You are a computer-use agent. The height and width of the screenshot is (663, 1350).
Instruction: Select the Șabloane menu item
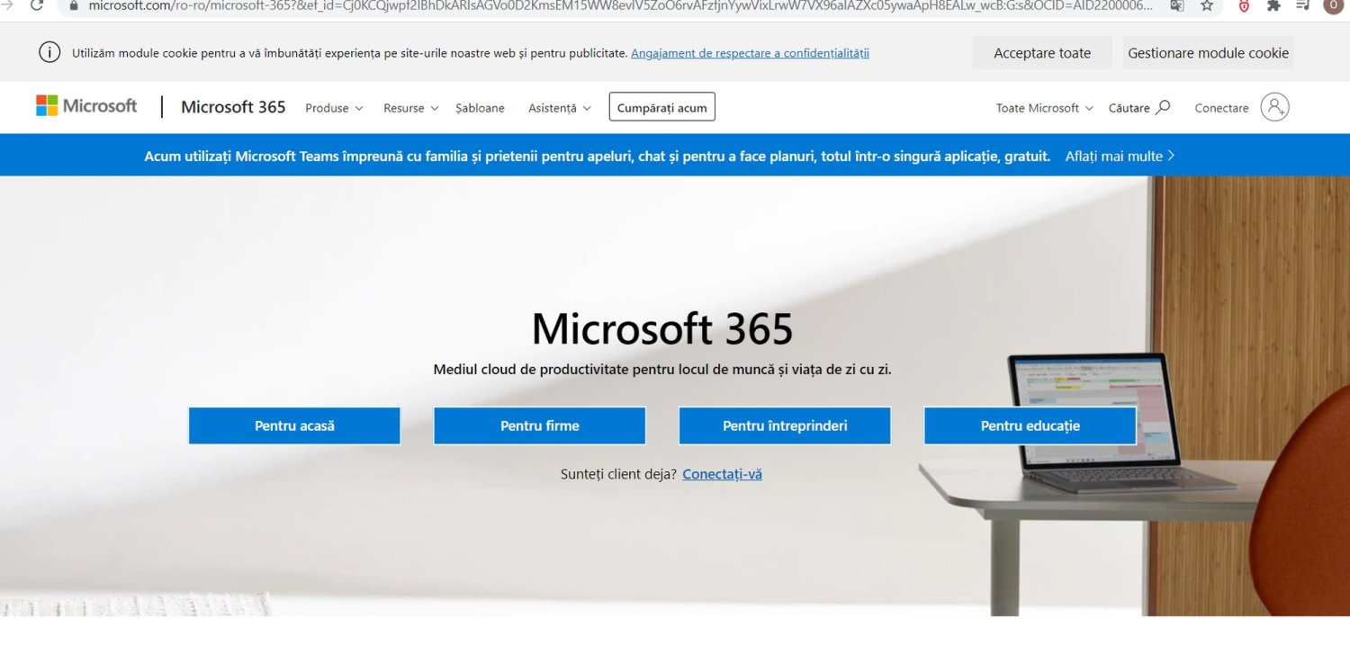coord(480,108)
